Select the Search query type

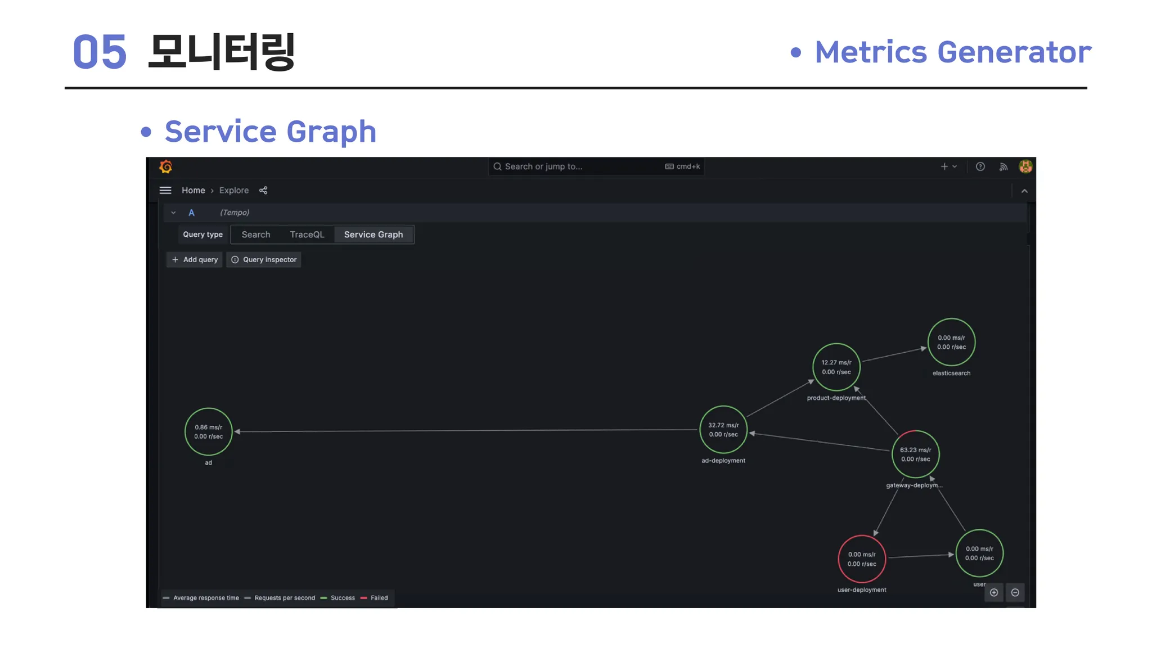click(x=256, y=235)
